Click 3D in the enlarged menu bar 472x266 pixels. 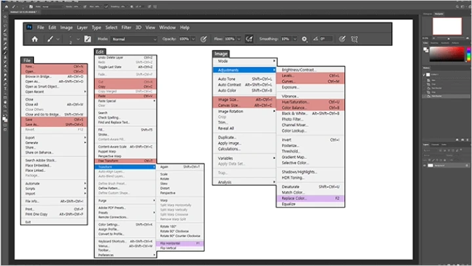pos(138,28)
